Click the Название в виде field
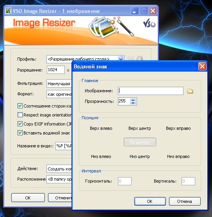 tap(64, 146)
